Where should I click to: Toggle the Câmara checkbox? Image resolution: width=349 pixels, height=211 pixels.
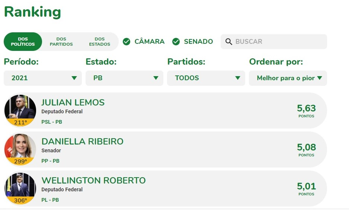[x=127, y=42]
